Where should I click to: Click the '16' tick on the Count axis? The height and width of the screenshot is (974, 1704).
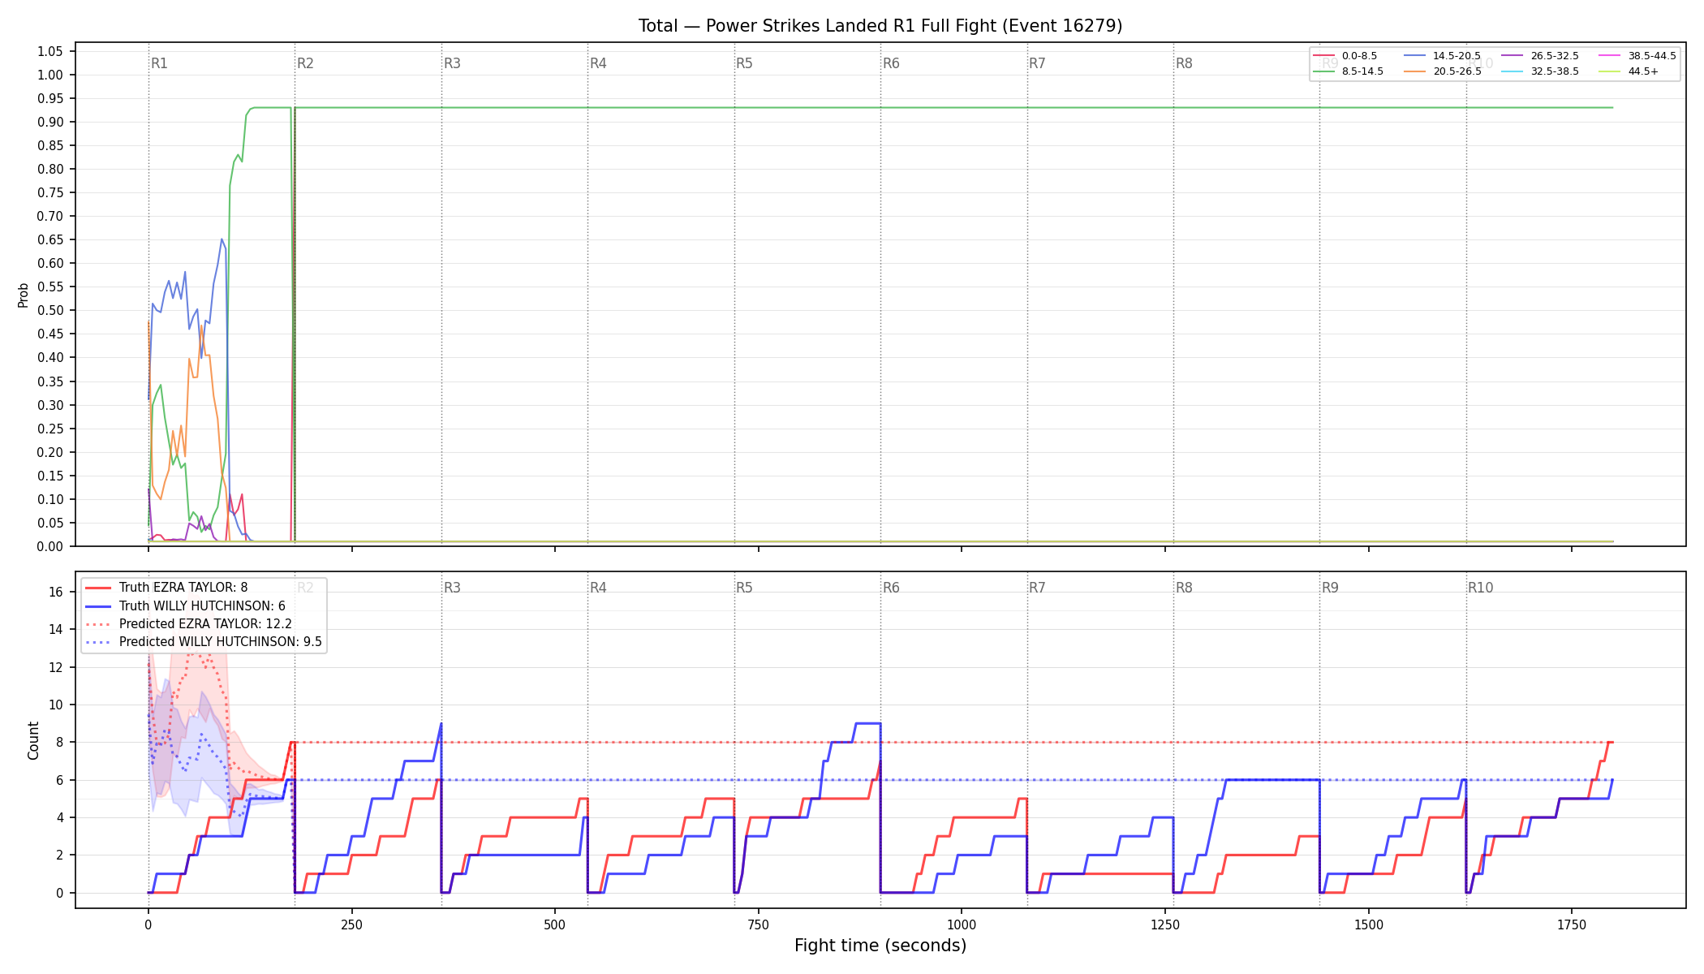click(56, 592)
